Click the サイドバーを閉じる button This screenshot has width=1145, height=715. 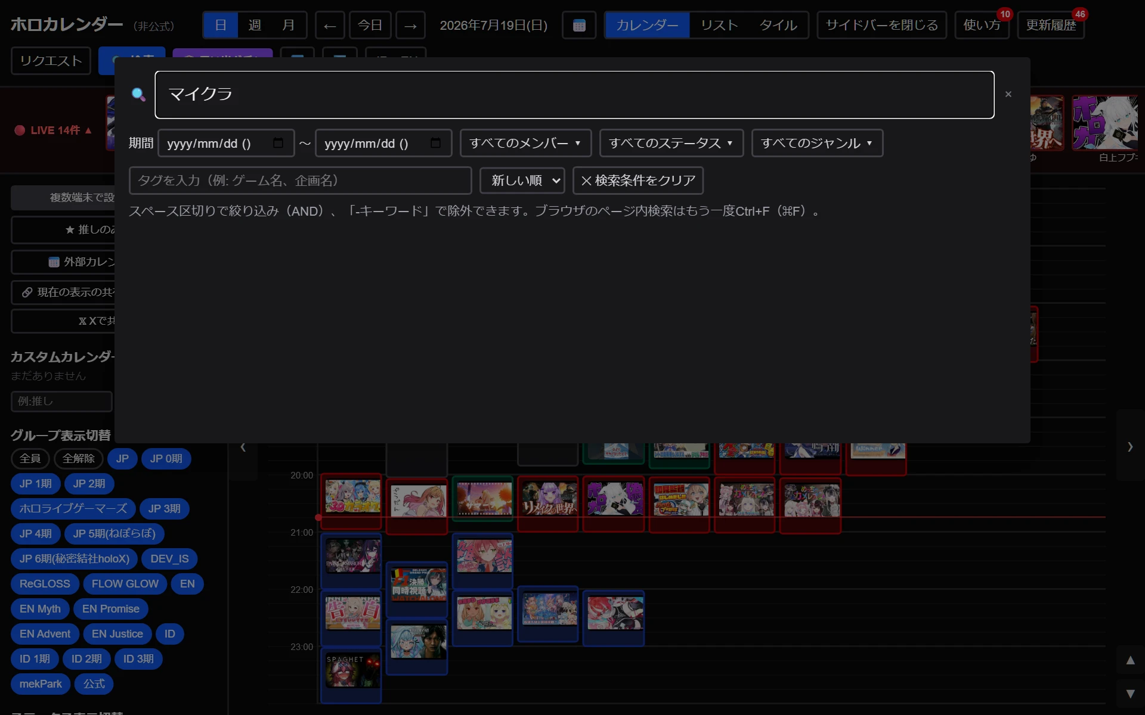(x=881, y=25)
